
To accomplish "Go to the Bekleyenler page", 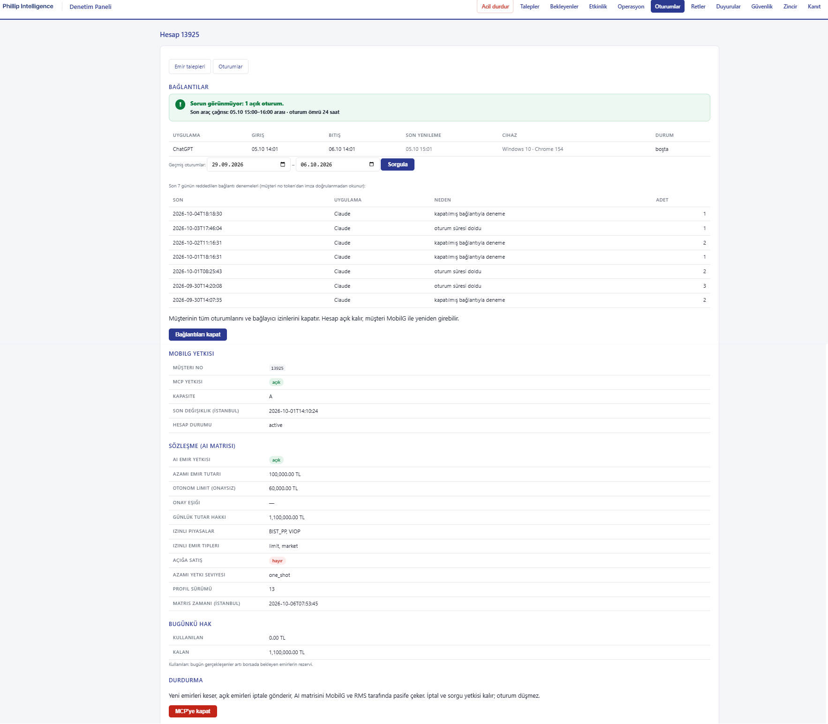I will pyautogui.click(x=564, y=7).
